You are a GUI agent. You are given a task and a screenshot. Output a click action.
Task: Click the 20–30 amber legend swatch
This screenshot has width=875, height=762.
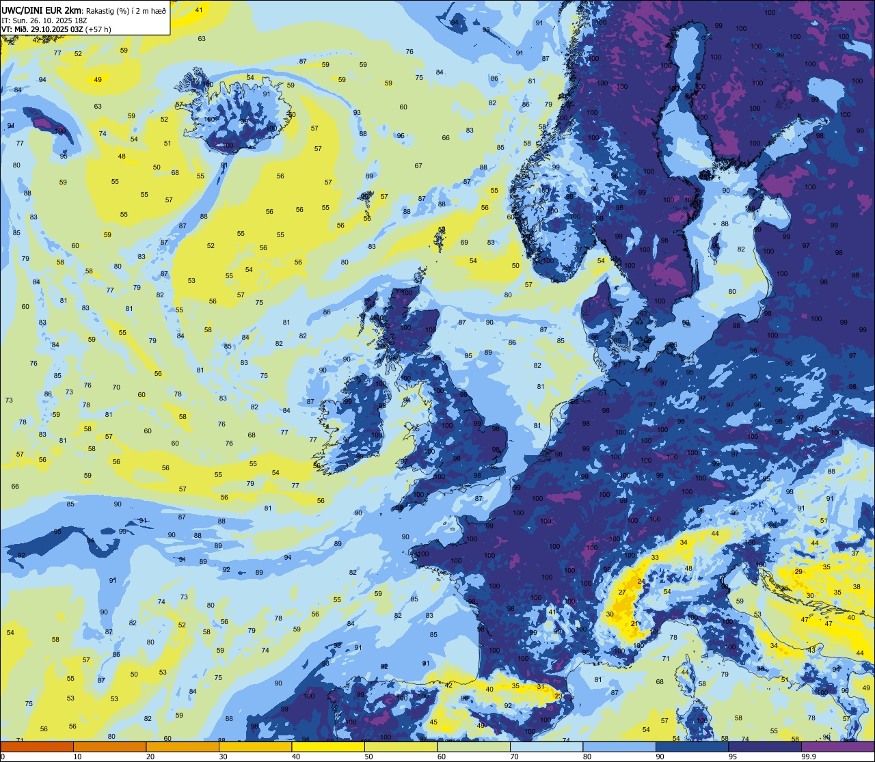coord(183,747)
